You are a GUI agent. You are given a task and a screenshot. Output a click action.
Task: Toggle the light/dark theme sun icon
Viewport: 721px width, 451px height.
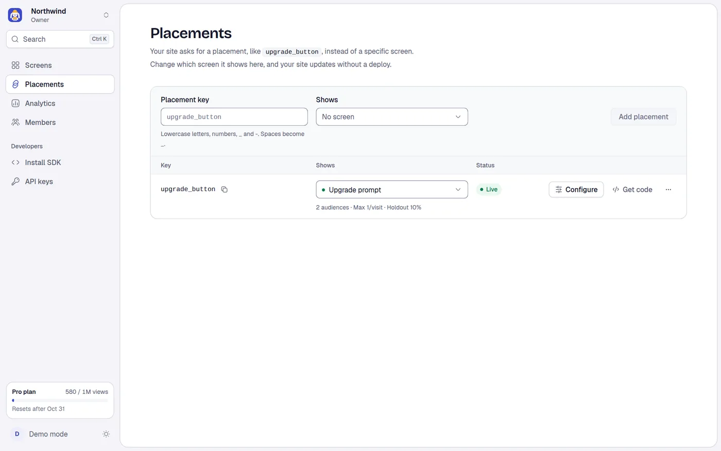(106, 434)
